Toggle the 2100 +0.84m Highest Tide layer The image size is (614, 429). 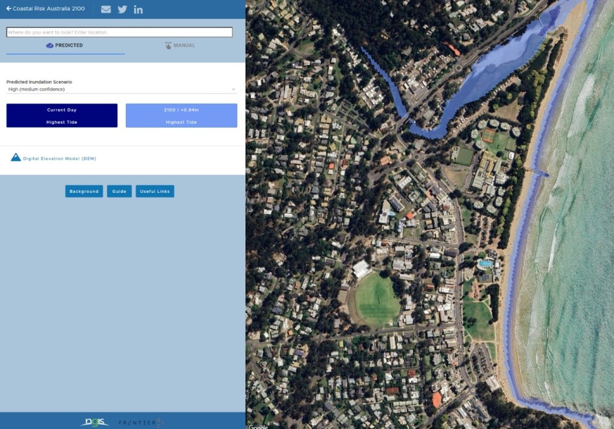tap(181, 116)
